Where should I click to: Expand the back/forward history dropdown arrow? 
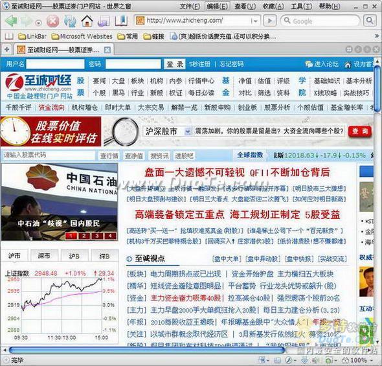point(38,23)
